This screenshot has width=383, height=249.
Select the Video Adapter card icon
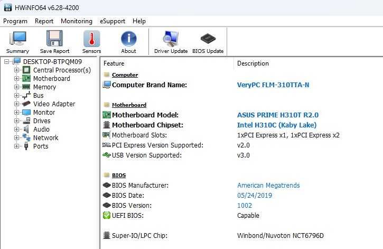click(26, 104)
